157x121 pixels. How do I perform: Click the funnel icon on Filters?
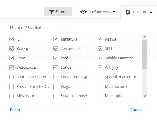(52, 12)
